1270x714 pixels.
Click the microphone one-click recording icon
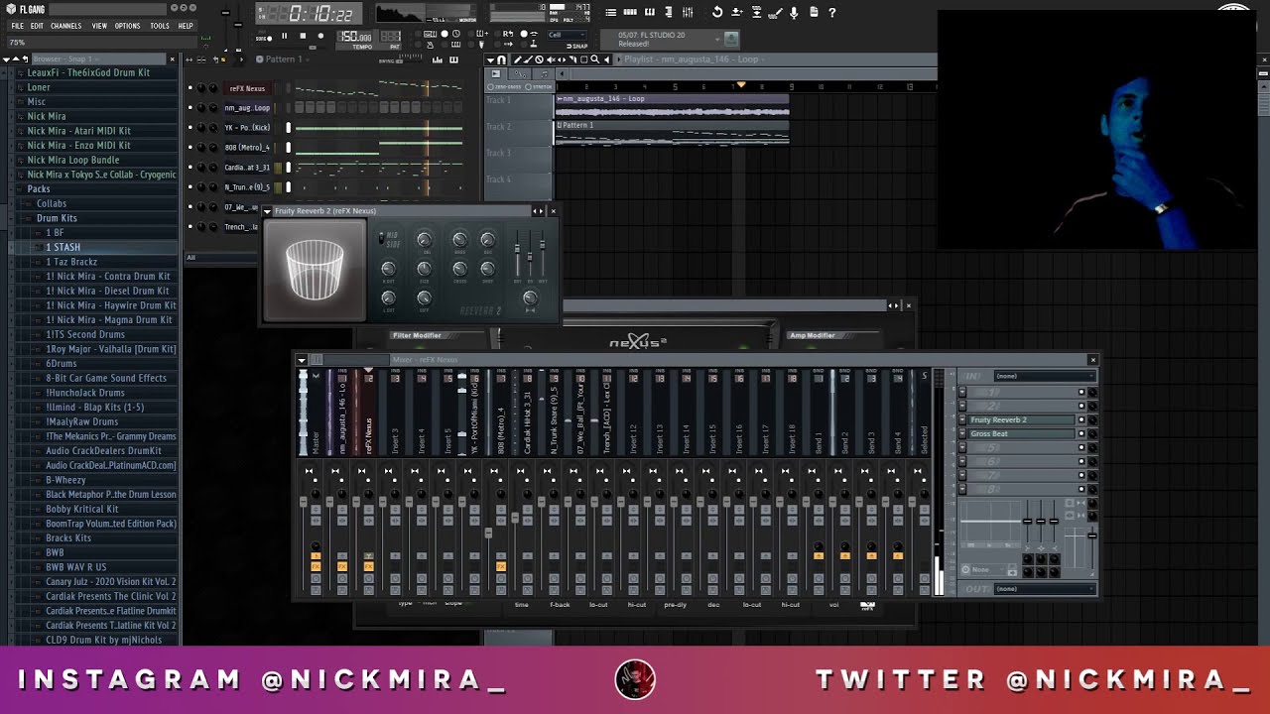coord(794,12)
